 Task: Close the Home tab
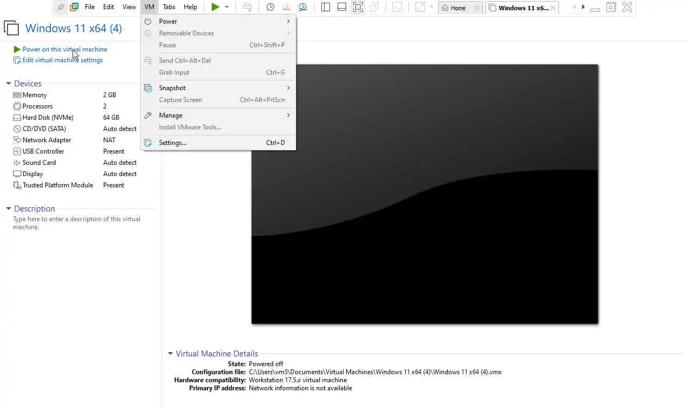click(477, 8)
